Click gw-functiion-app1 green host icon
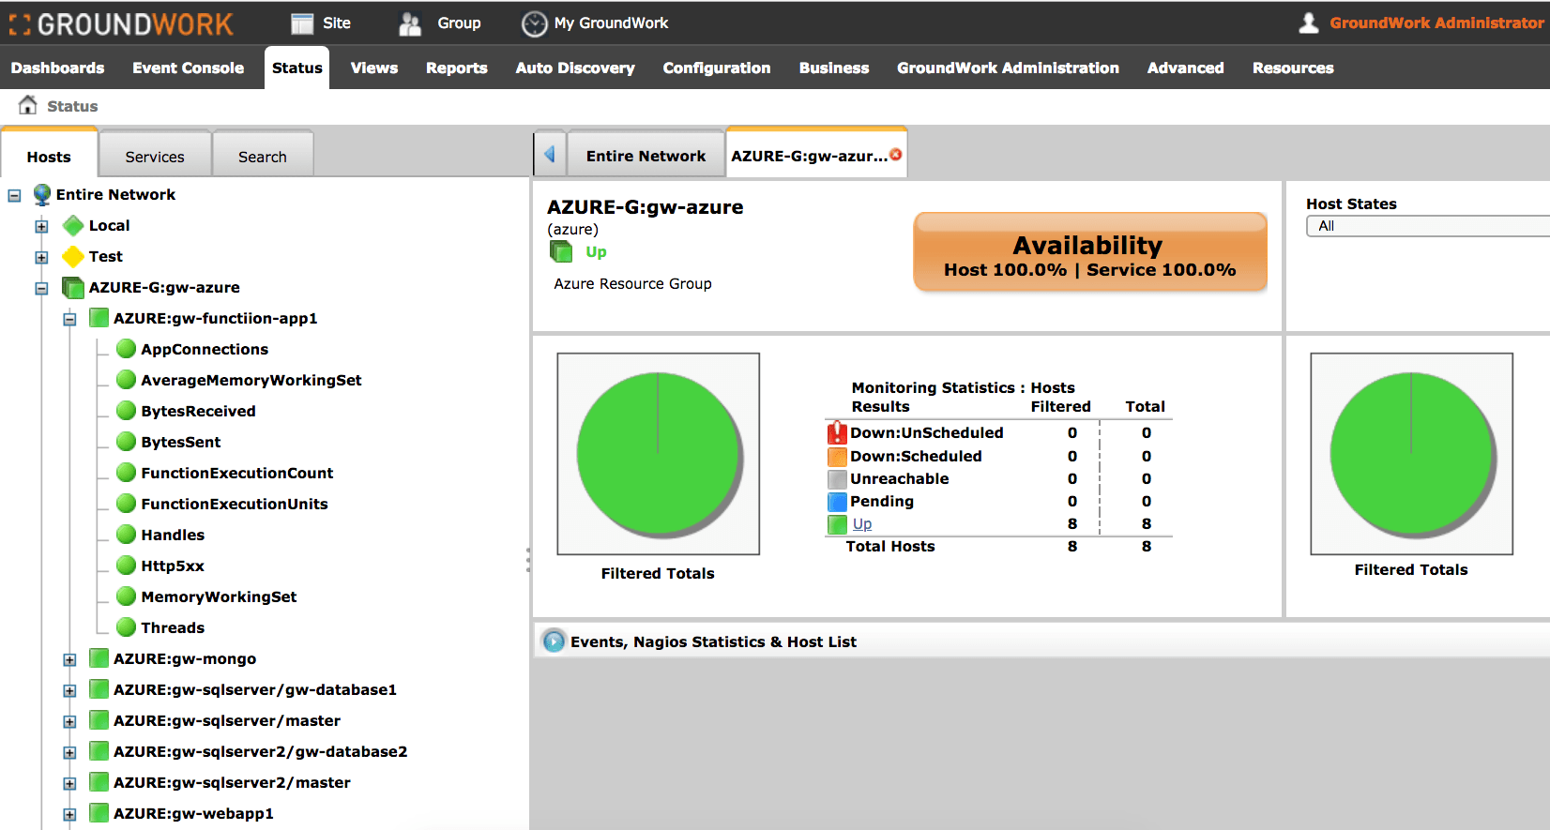 coord(99,318)
